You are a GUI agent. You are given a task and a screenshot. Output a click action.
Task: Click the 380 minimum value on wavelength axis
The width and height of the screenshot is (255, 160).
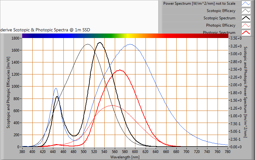(22, 152)
